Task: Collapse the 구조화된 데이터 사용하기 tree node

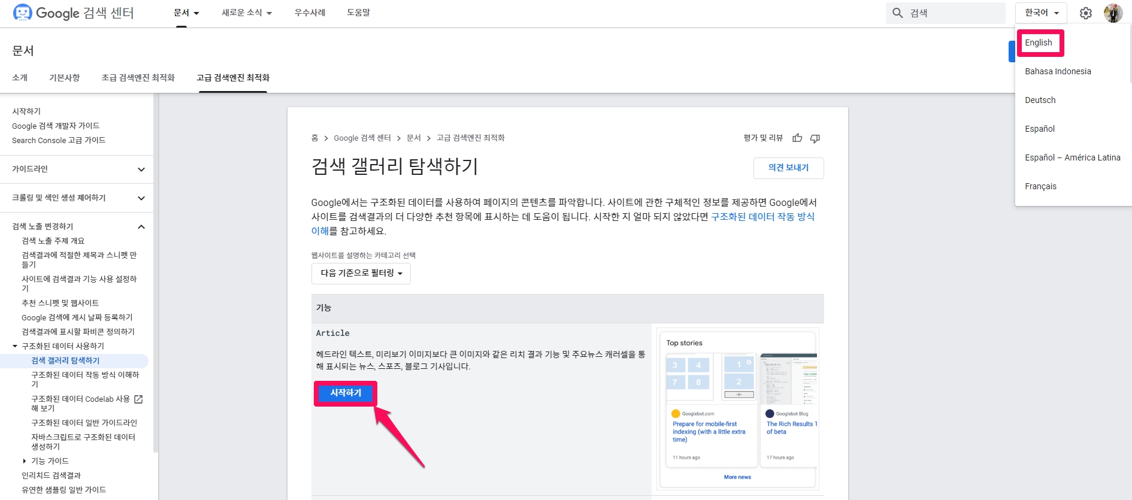Action: point(16,346)
